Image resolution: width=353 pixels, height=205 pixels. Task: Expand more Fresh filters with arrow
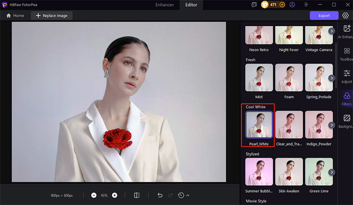click(331, 78)
